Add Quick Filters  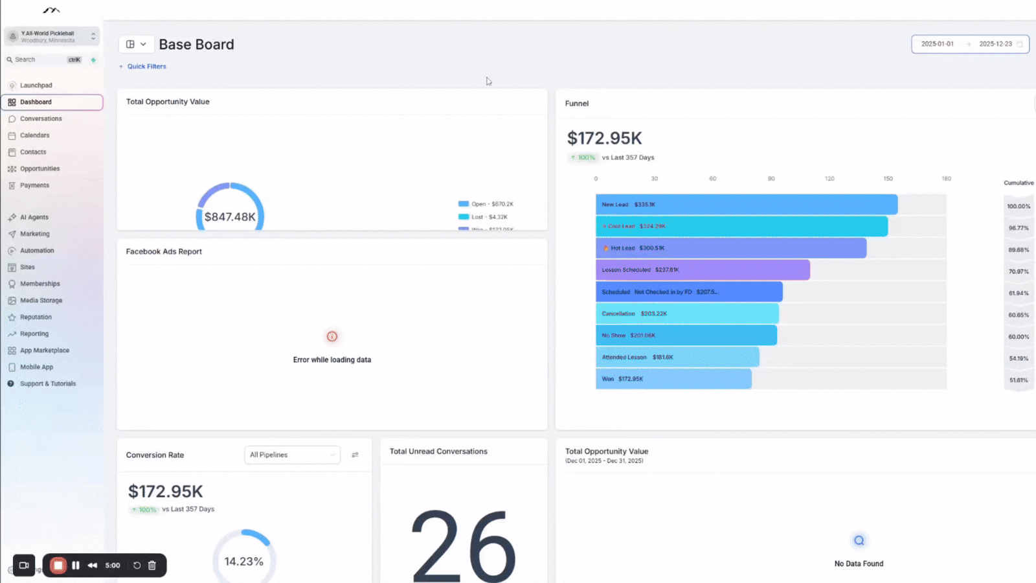coord(142,66)
